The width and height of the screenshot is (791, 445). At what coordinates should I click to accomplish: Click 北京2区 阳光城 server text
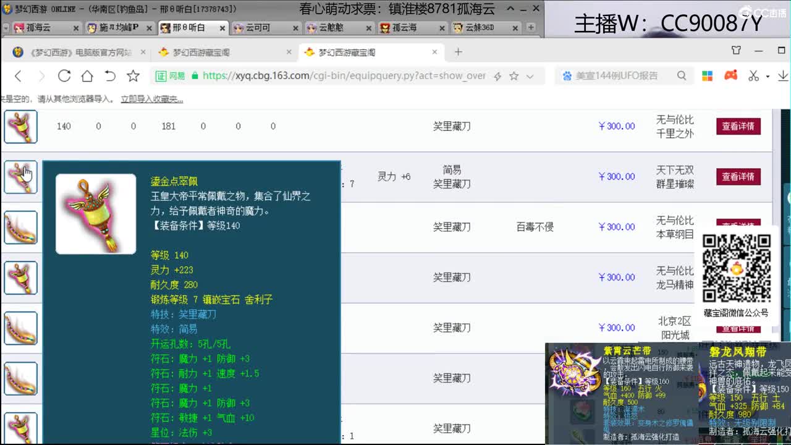click(675, 328)
